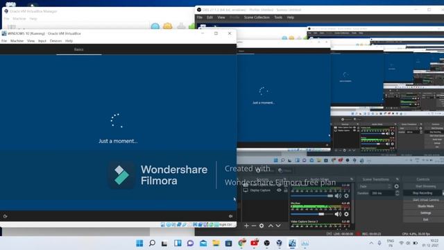Viewport: 444px width, 250px height.
Task: Open Machine menu in VirtualBox Manager
Action: point(19,19)
